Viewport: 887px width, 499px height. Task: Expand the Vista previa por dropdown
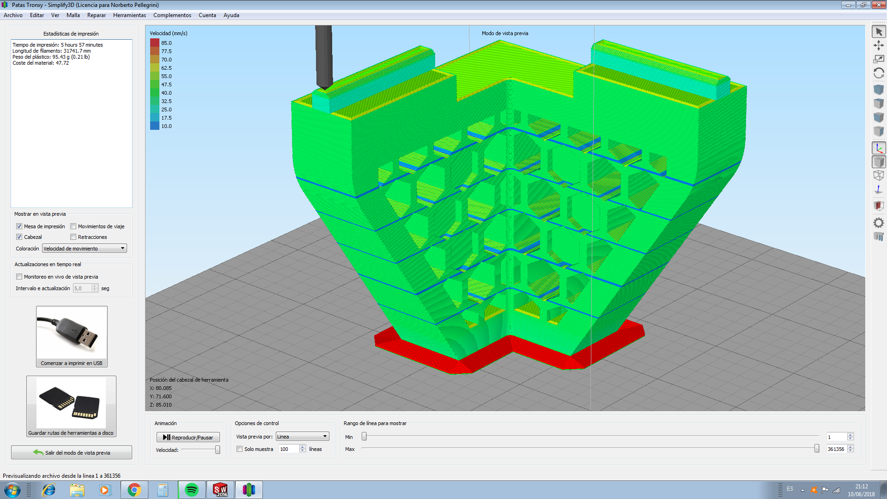point(303,437)
